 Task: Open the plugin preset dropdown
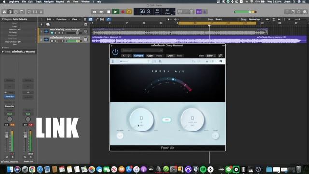click(x=141, y=50)
